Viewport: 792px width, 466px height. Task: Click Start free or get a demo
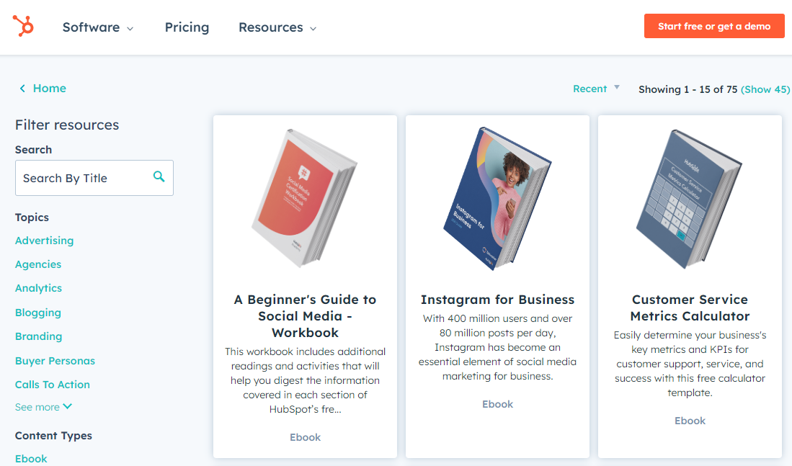(x=714, y=26)
